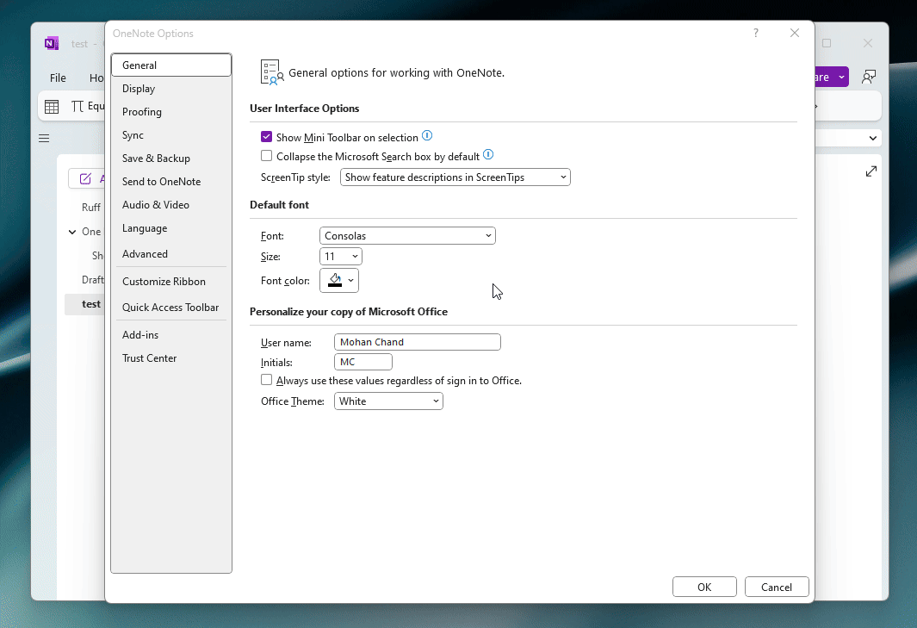917x628 pixels.
Task: Click the info icon beside Mini Toolbar option
Action: [x=427, y=135]
